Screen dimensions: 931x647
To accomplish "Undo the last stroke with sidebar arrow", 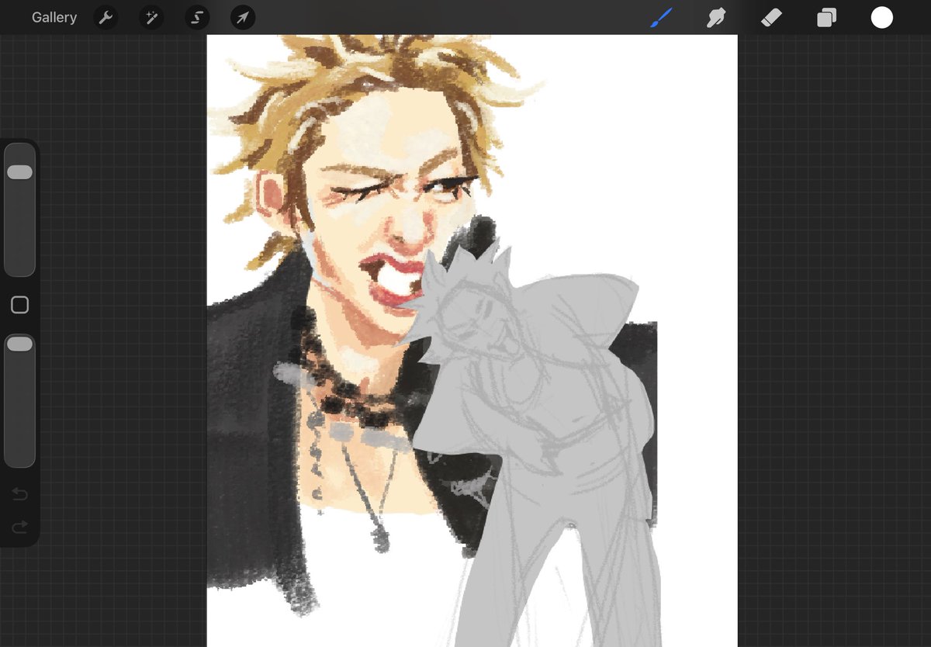I will (x=20, y=494).
